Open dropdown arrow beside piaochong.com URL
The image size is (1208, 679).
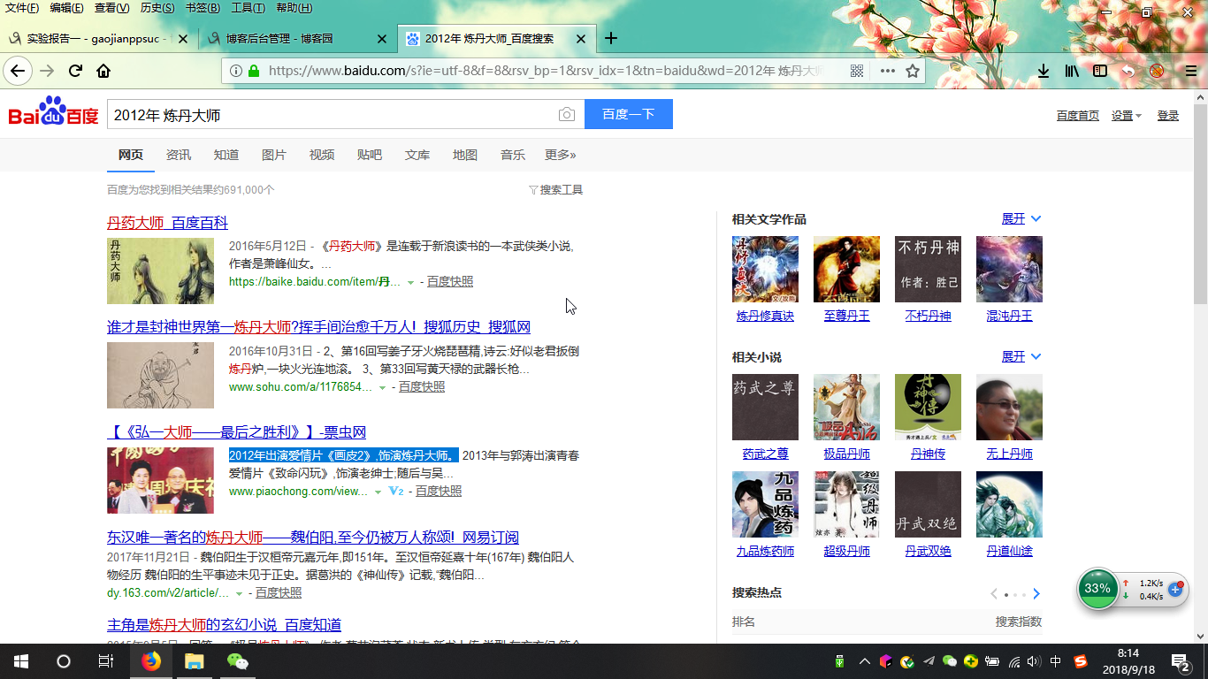coord(378,492)
